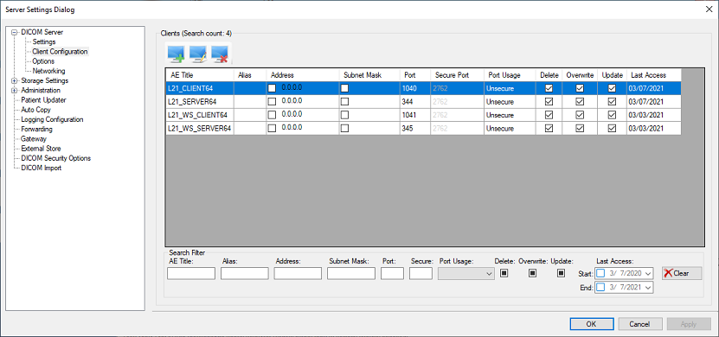Viewport: 719px width, 337px height.
Task: Open Options under DICOM Server
Action: point(43,61)
